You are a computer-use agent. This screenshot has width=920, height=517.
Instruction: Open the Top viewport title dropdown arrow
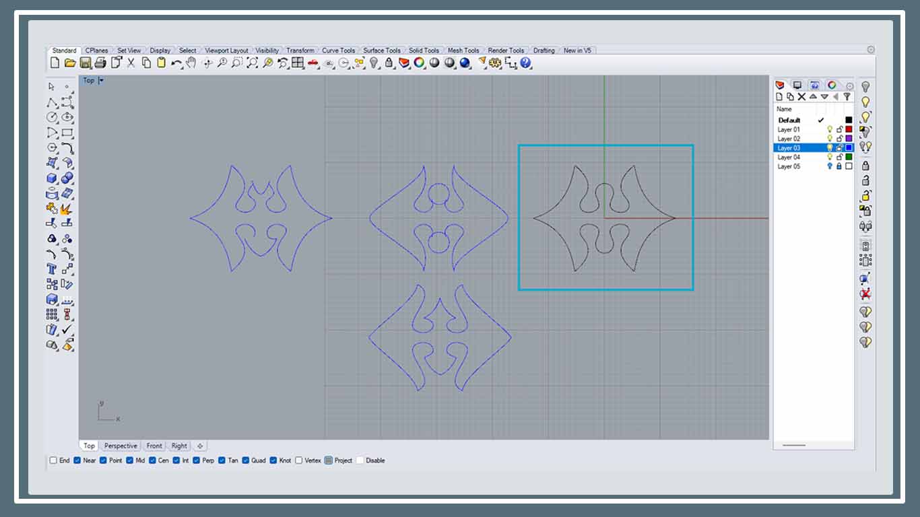point(101,81)
